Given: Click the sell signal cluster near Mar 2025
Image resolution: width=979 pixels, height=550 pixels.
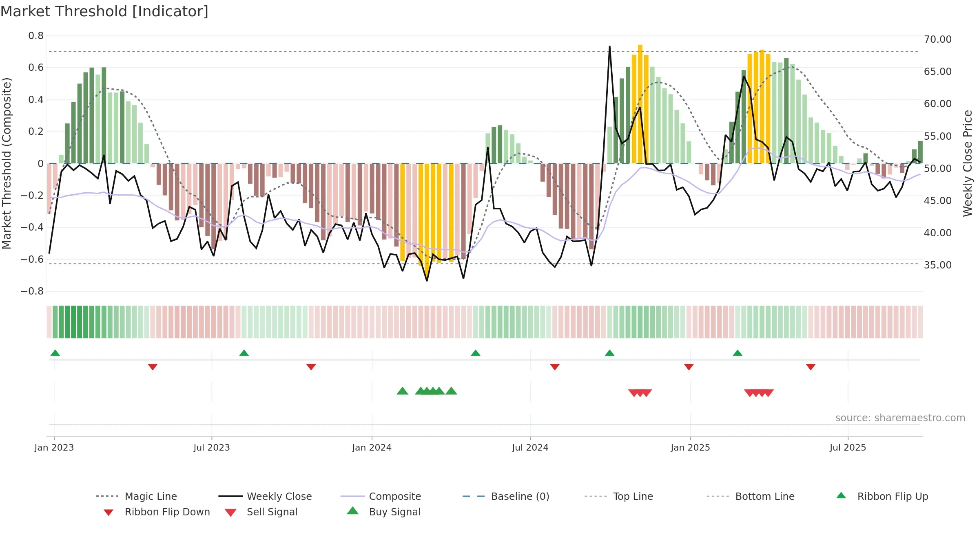Looking at the screenshot, I should pos(759,393).
